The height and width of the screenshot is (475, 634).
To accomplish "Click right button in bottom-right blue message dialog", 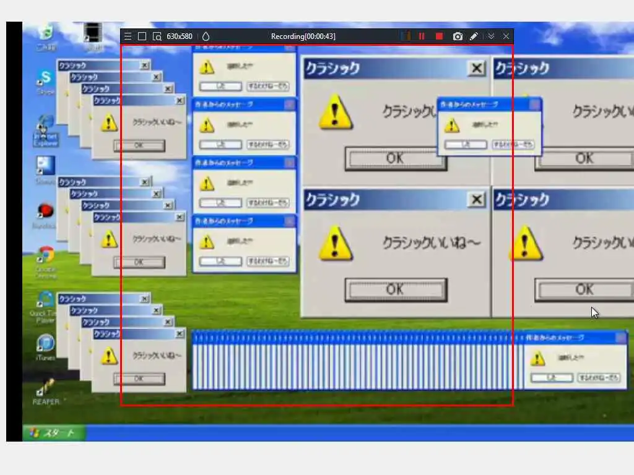I will 599,378.
